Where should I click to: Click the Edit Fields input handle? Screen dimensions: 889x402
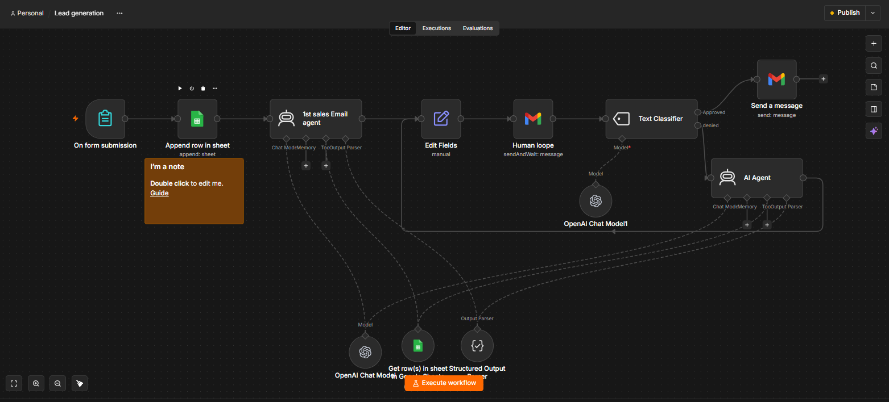421,119
